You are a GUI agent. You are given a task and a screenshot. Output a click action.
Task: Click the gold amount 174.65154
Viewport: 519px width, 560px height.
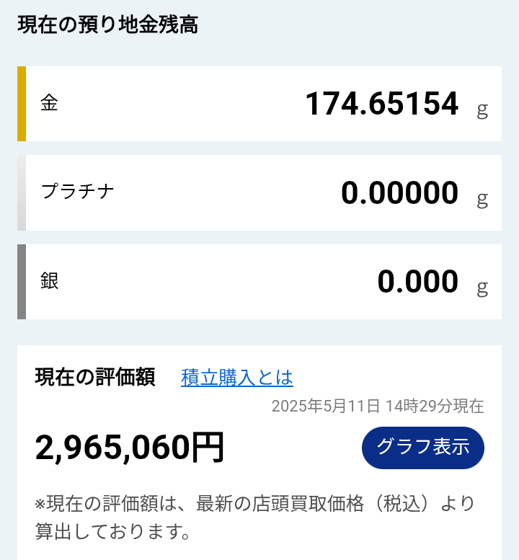pos(382,104)
